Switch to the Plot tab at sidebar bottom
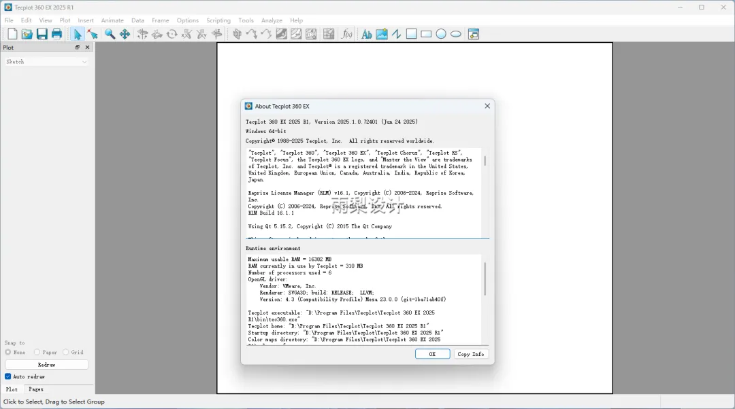This screenshot has width=735, height=409. [x=12, y=389]
